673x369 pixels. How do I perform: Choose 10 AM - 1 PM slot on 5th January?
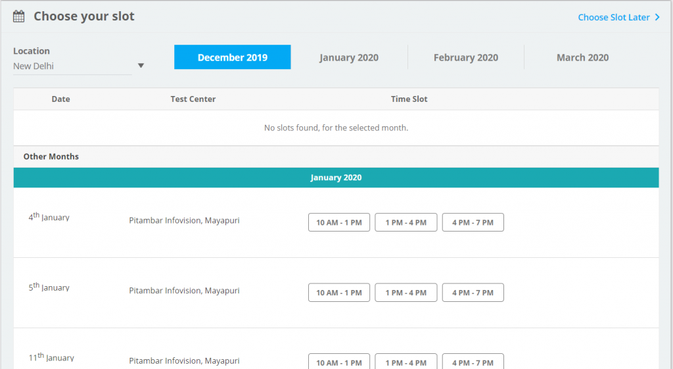pos(339,293)
